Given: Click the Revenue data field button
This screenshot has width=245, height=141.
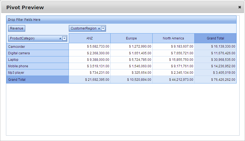Looking at the screenshot, I should pyautogui.click(x=17, y=28).
